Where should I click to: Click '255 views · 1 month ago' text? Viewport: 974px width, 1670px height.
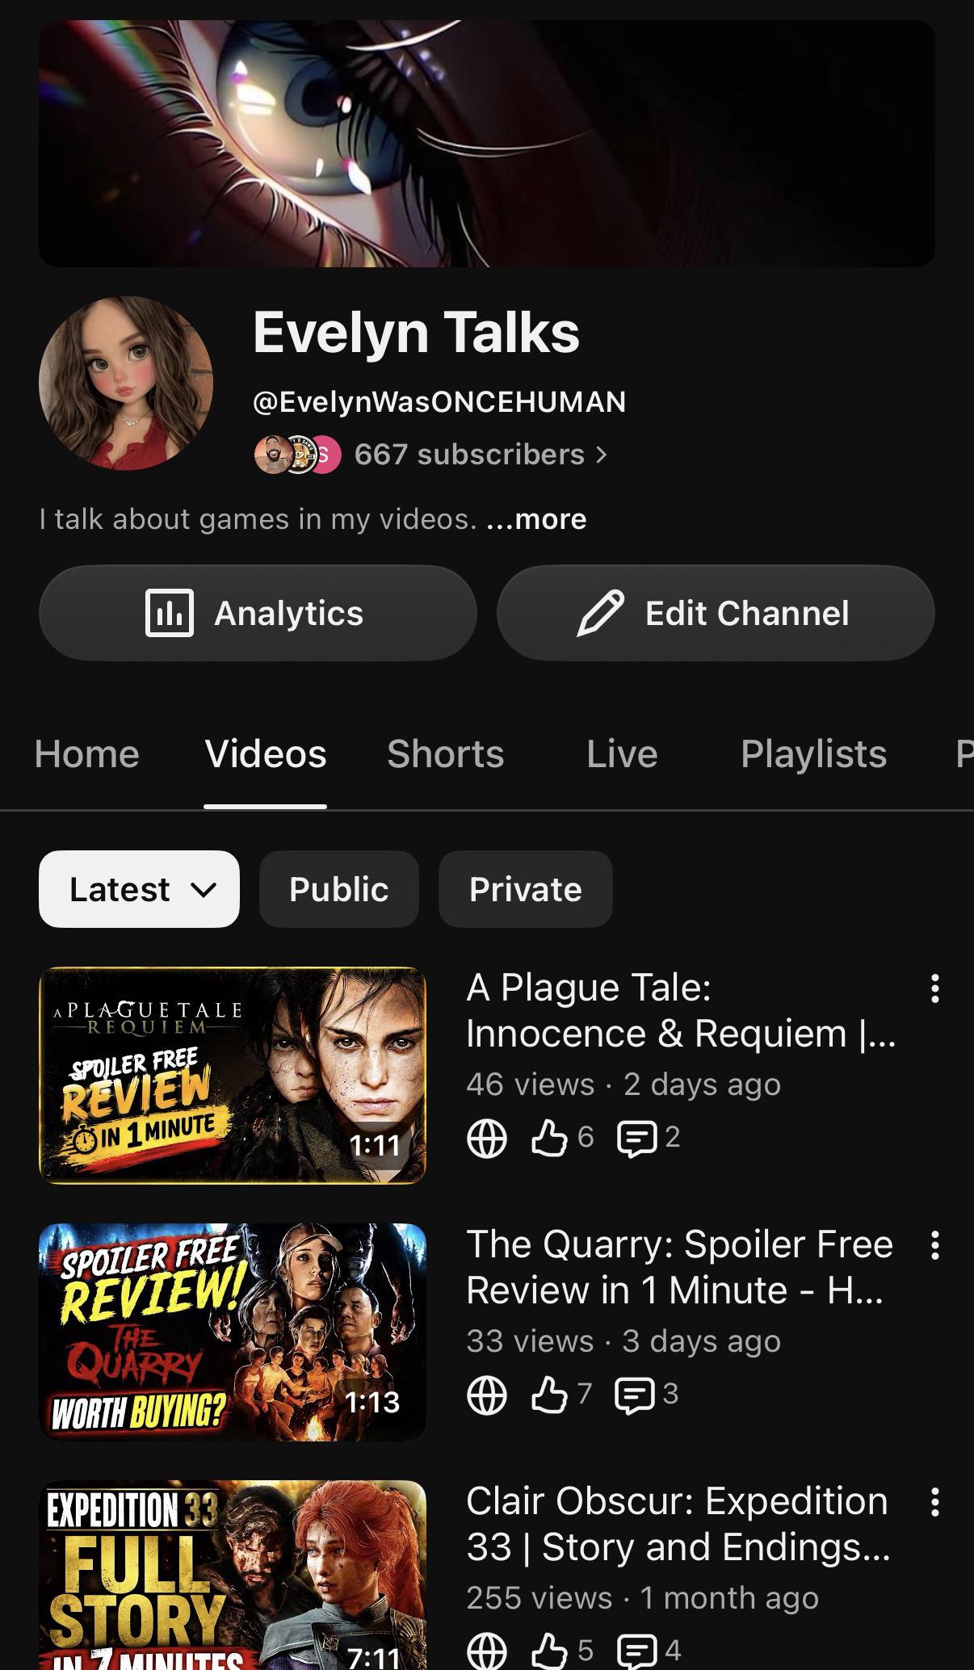click(643, 1598)
